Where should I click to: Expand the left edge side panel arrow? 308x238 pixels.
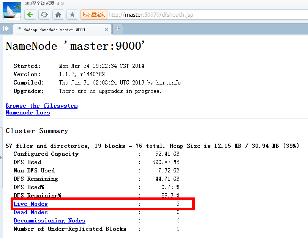[x=1, y=157]
